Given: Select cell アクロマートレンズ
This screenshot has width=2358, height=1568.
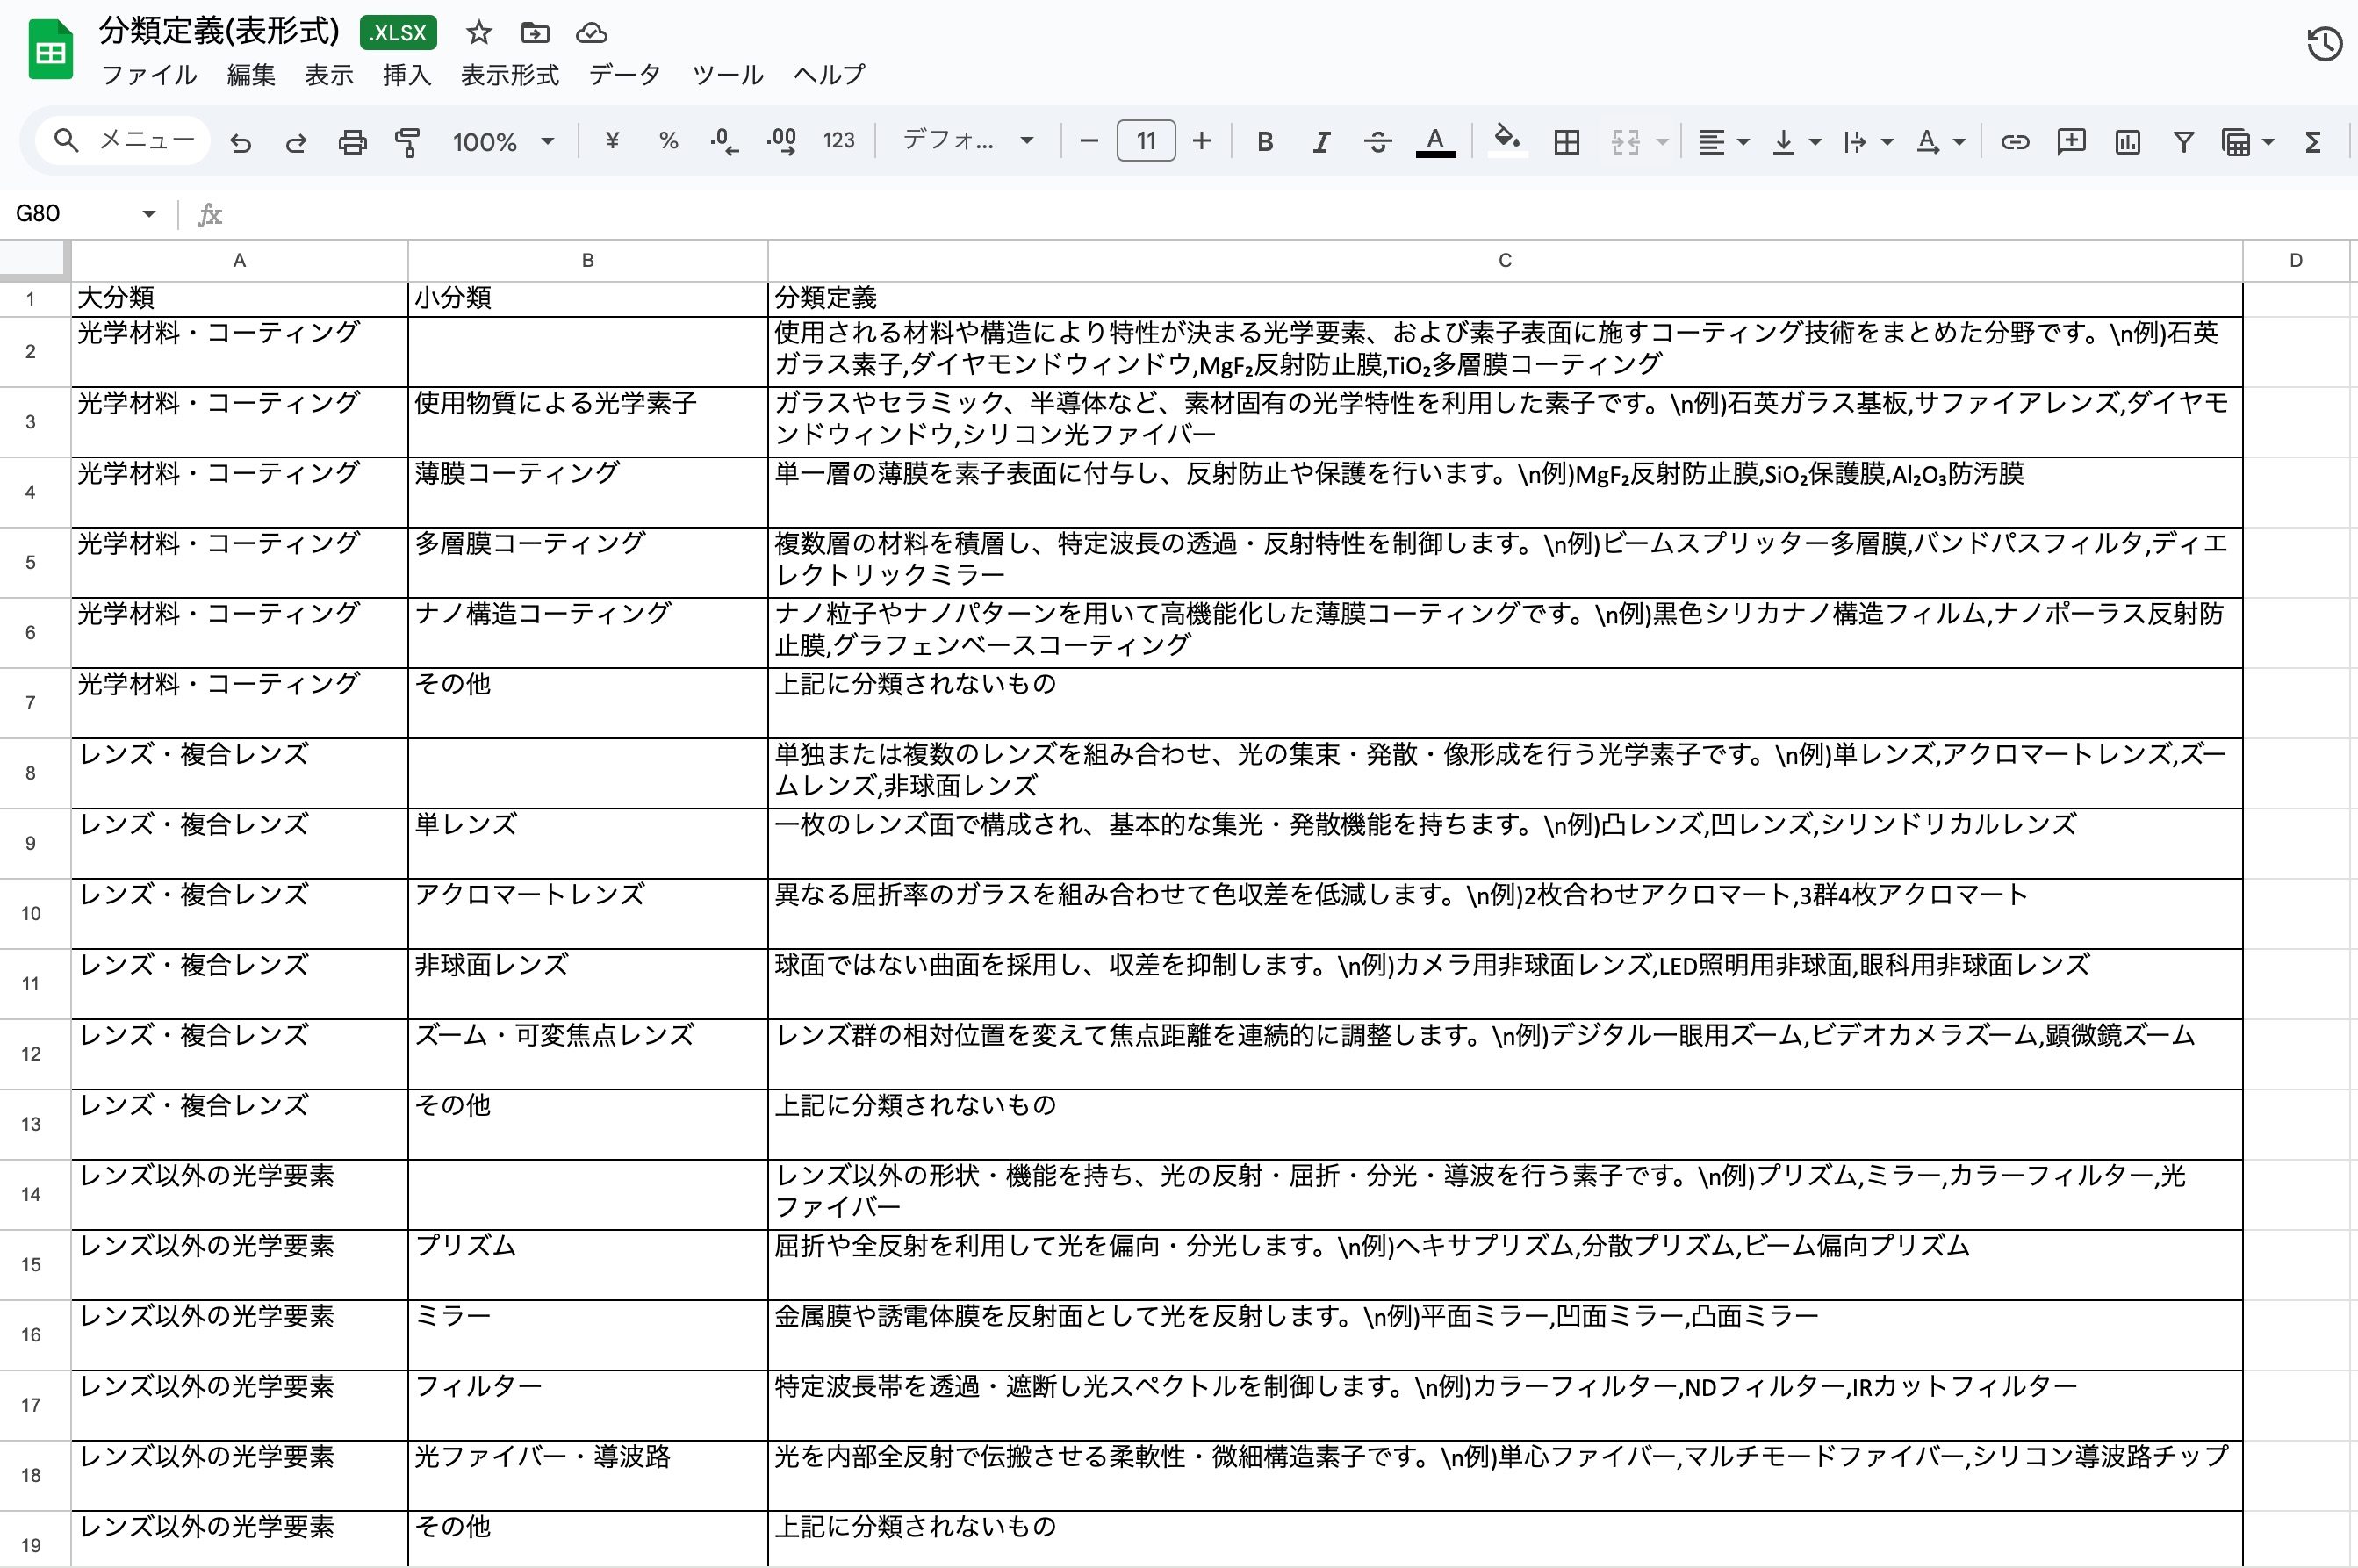Looking at the screenshot, I should 587,914.
